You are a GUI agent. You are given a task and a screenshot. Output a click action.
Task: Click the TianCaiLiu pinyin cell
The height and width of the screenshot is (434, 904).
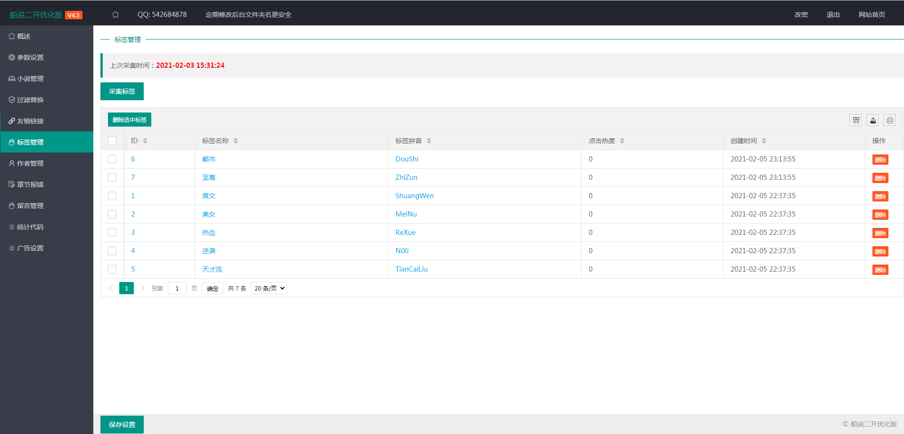(x=411, y=269)
